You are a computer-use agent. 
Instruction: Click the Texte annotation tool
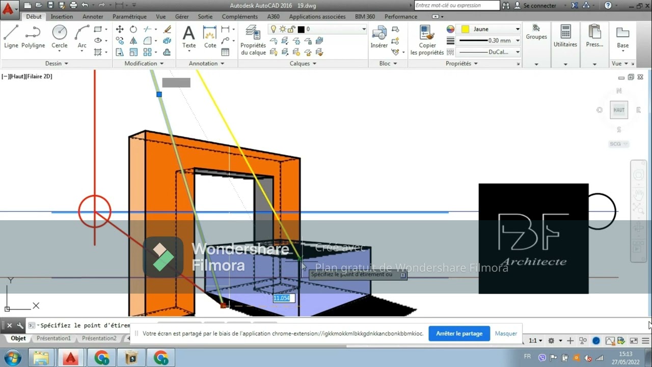tap(189, 37)
